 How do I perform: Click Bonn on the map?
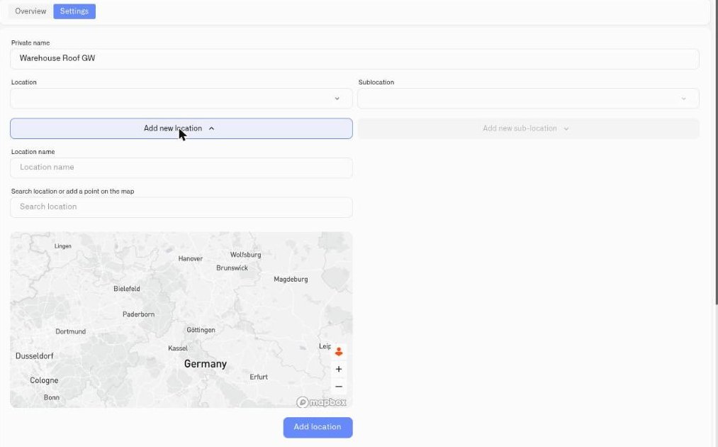52,397
